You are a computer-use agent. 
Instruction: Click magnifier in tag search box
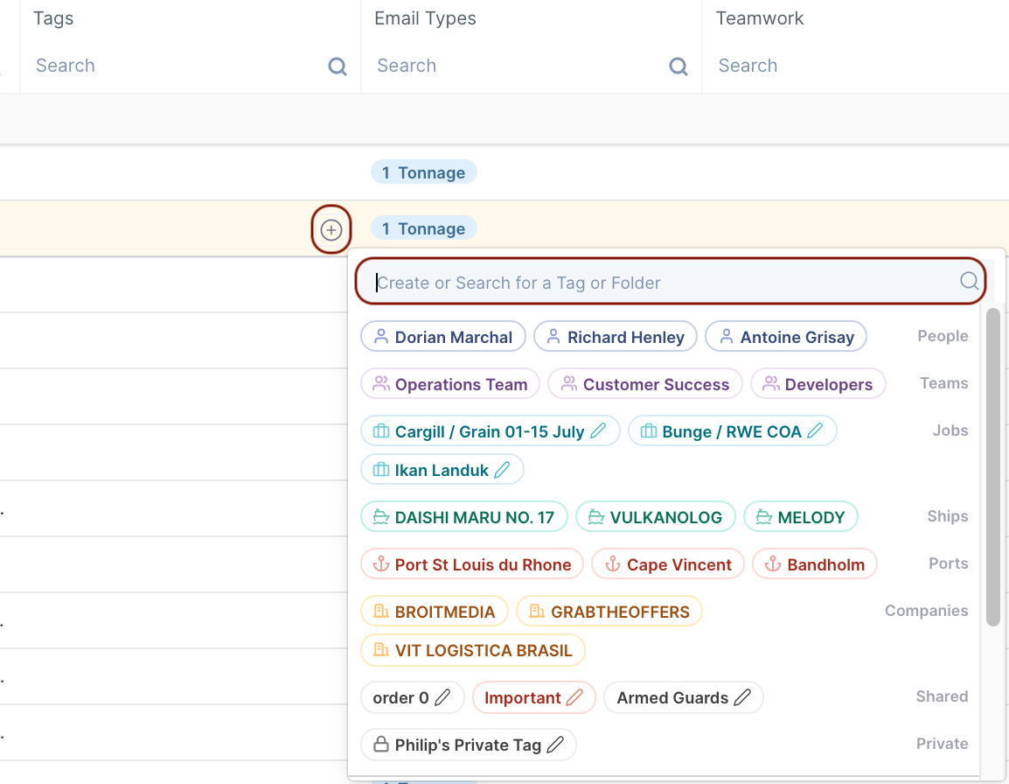[x=969, y=281]
